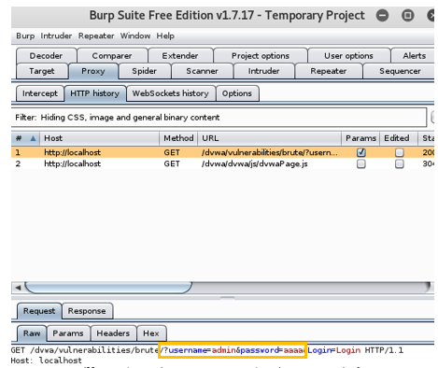This screenshot has width=438, height=368.
Task: Click the horizontal scrollbar left arrow
Action: tap(18, 288)
